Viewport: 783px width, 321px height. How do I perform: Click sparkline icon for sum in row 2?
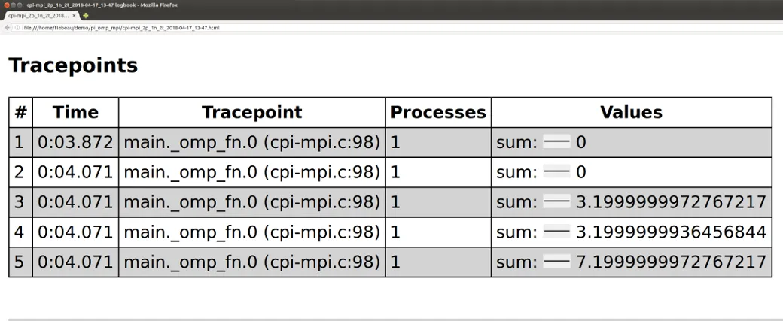click(557, 172)
